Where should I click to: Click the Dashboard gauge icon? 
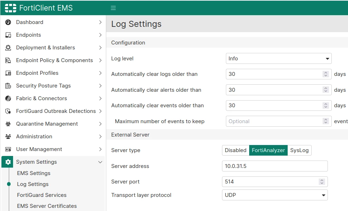8,22
